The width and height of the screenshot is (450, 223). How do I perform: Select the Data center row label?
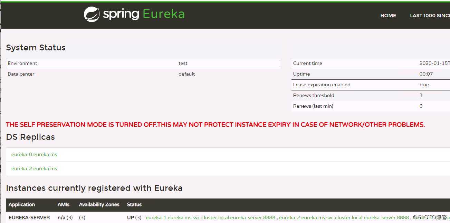21,74
